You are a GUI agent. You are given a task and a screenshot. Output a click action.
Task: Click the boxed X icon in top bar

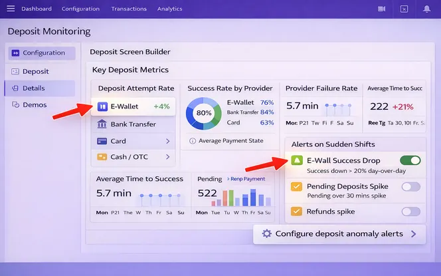click(x=404, y=9)
